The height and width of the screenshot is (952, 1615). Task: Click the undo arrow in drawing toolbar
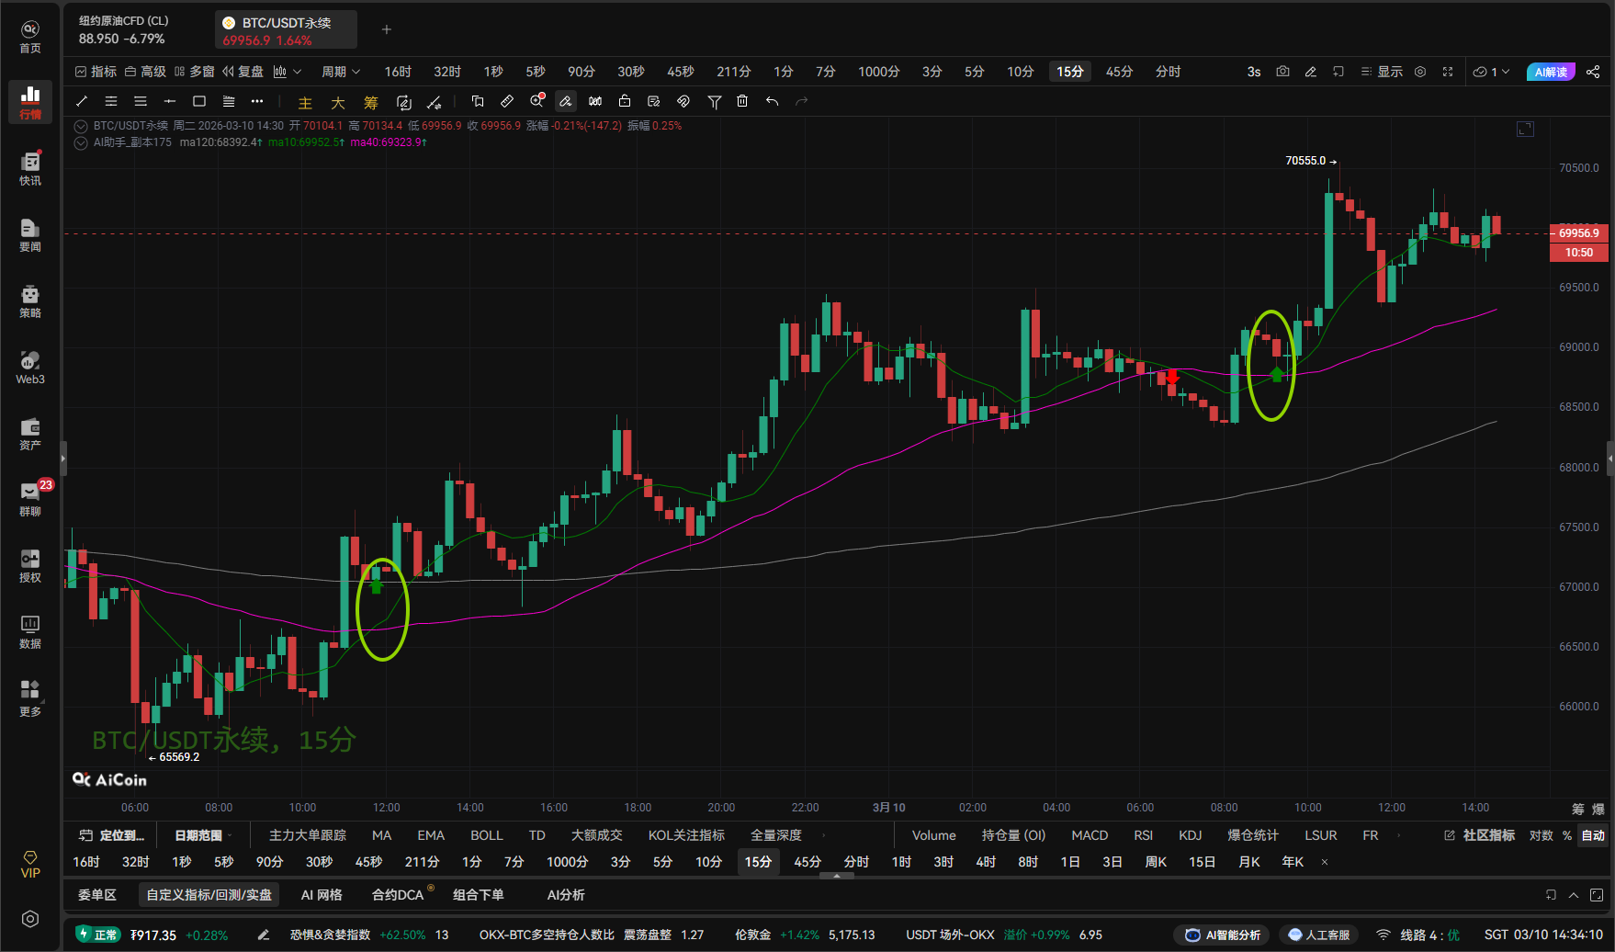point(773,101)
